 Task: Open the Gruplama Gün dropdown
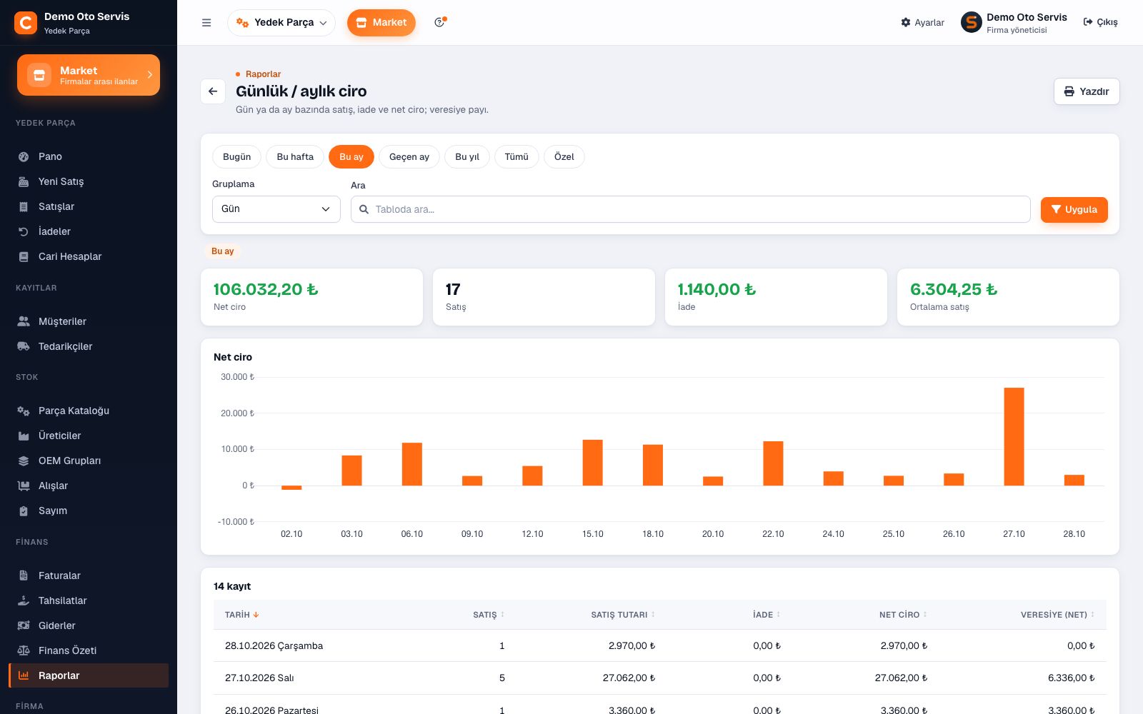276,209
